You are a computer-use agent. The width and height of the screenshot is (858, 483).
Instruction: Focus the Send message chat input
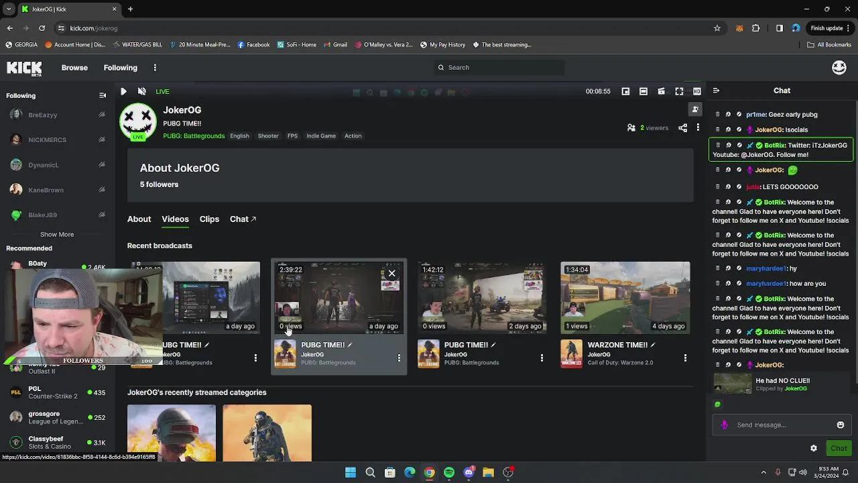pyautogui.click(x=782, y=425)
